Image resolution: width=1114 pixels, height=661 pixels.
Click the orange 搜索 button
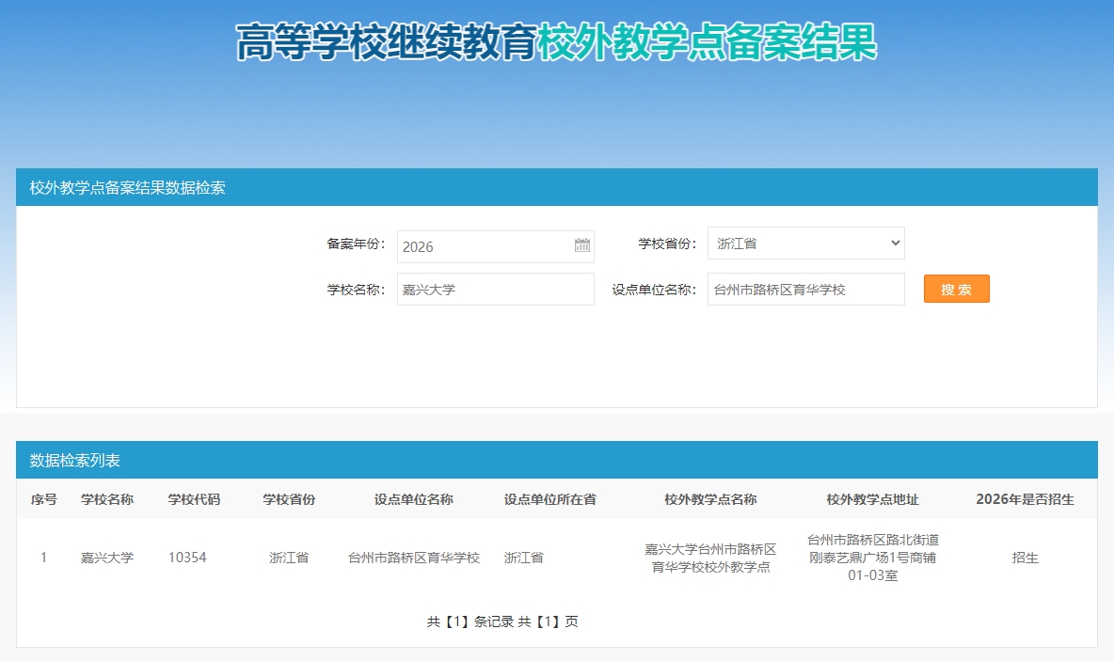coord(956,289)
